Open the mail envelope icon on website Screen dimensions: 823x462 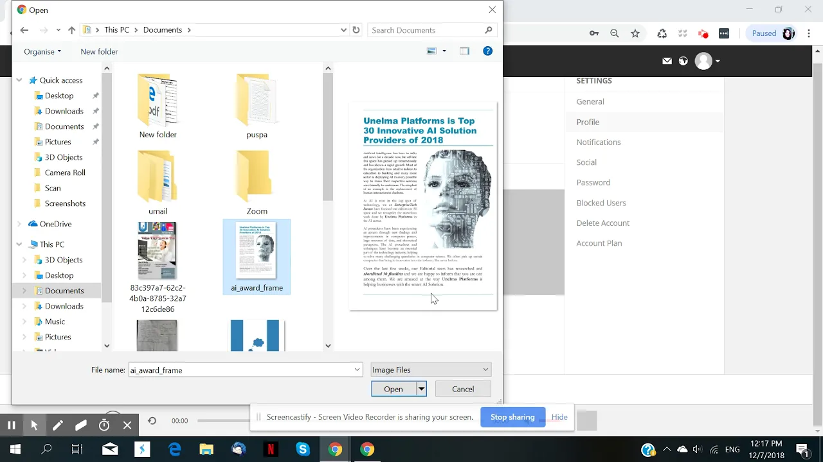(667, 61)
